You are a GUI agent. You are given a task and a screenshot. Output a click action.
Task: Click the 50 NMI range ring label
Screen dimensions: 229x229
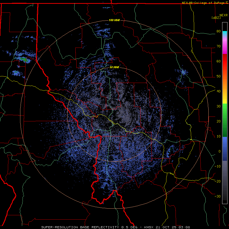pyautogui.click(x=114, y=67)
